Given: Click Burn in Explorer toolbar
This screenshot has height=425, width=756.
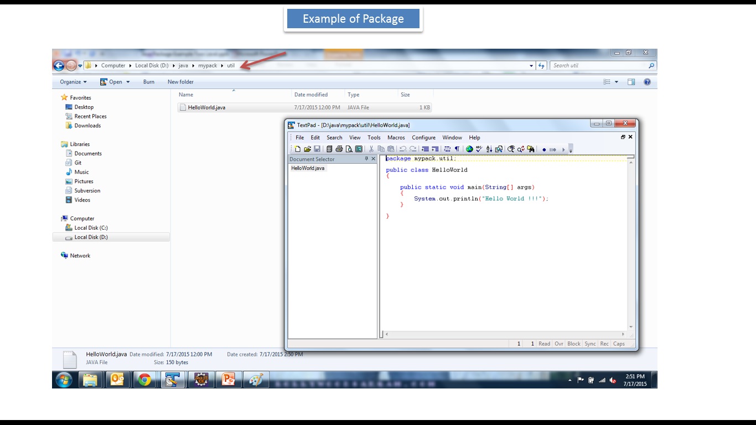Looking at the screenshot, I should click(149, 82).
